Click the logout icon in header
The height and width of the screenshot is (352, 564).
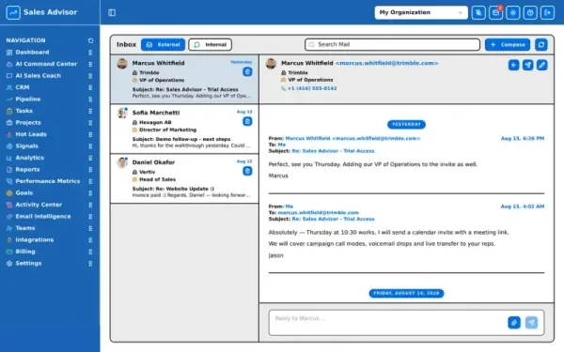coord(547,12)
